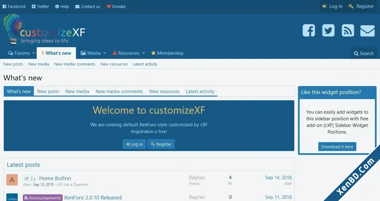Screen dimensions: 380x201
Task: Click New posts in the sub-navigation bar
Action: tap(13, 64)
